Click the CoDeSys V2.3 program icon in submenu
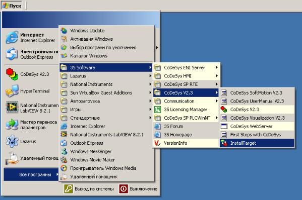Screen dimensions: 302x200 tap(224, 110)
